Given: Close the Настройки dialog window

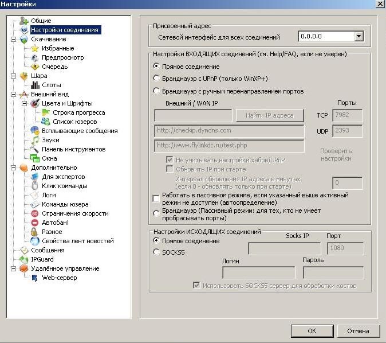Looking at the screenshot, I should 380,3.
